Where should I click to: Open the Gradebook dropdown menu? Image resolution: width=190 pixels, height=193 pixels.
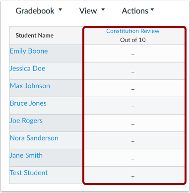coord(39,11)
